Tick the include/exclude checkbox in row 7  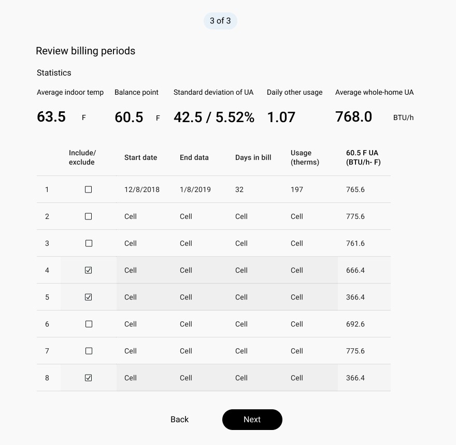[x=89, y=351]
